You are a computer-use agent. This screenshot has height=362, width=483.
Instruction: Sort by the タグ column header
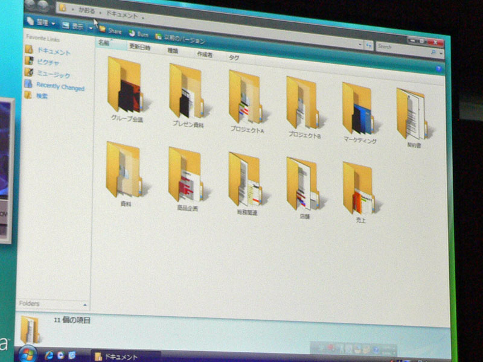[234, 57]
